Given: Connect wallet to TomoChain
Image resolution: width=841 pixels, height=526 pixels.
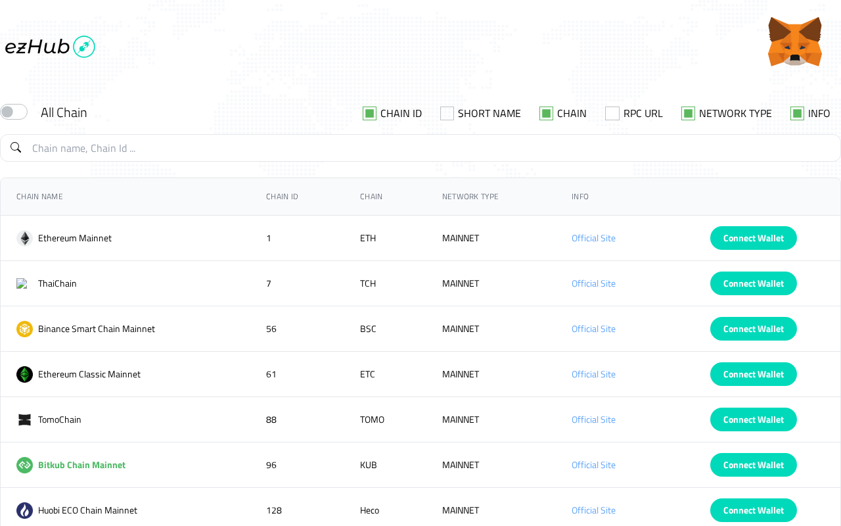Looking at the screenshot, I should click(x=754, y=419).
